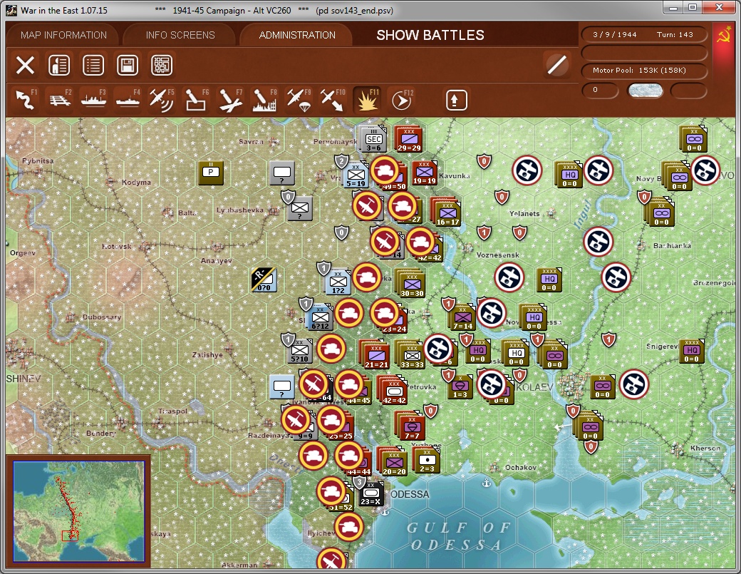The image size is (741, 574).
Task: Switch to MAP INFORMATION tab
Action: coord(63,35)
